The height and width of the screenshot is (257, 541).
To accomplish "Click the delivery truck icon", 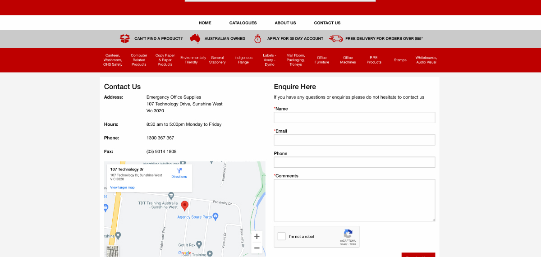I will tap(336, 39).
